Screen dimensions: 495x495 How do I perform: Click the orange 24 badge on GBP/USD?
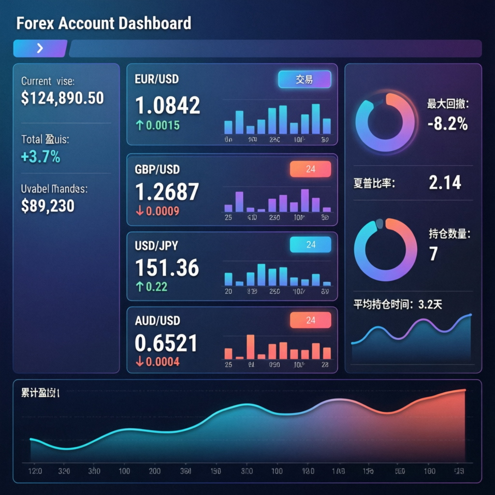click(x=310, y=169)
